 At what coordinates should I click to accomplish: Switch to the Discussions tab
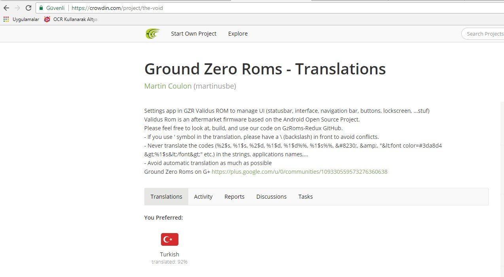(x=271, y=197)
